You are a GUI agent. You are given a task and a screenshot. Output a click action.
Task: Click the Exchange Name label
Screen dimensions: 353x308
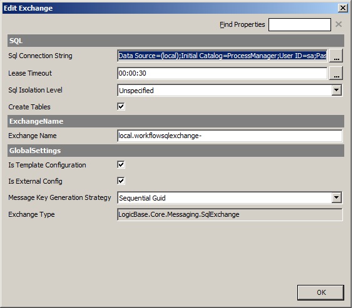[x=33, y=136]
